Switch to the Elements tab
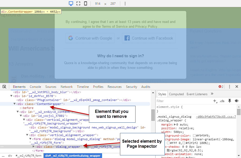Image resolution: width=241 pixels, height=158 pixels. point(19,87)
